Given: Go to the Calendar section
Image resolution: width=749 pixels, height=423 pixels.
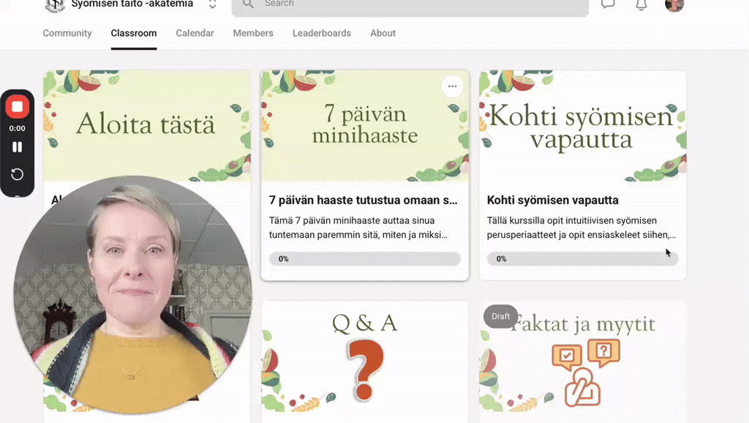Looking at the screenshot, I should [195, 33].
